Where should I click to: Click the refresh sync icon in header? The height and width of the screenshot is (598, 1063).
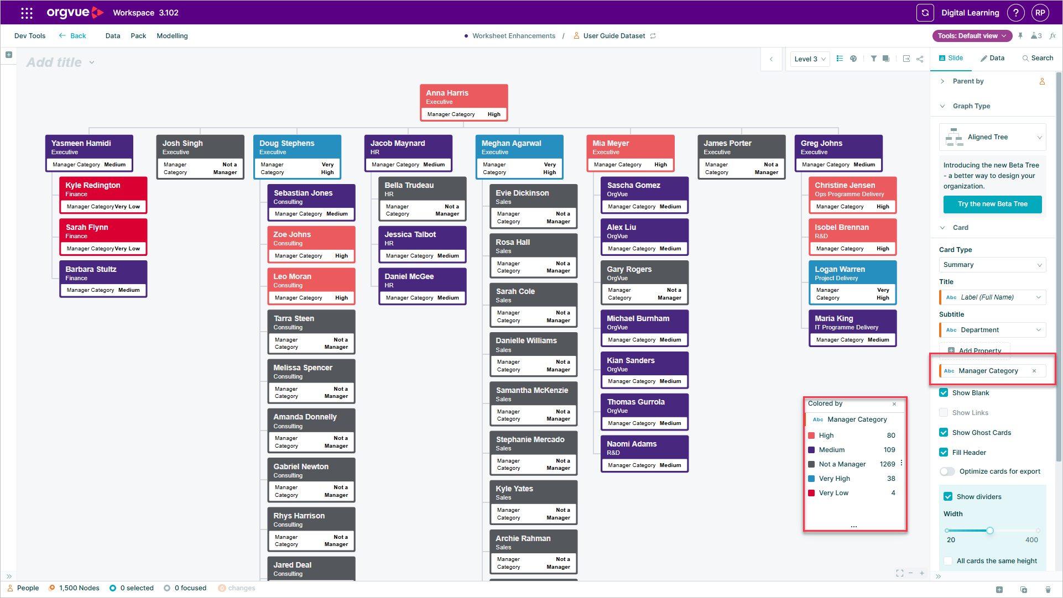tap(925, 13)
